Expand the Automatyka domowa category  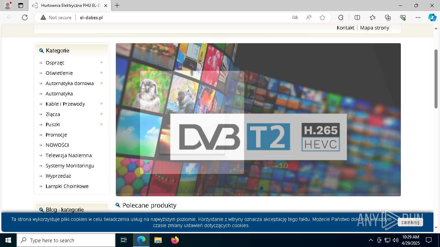(101, 83)
